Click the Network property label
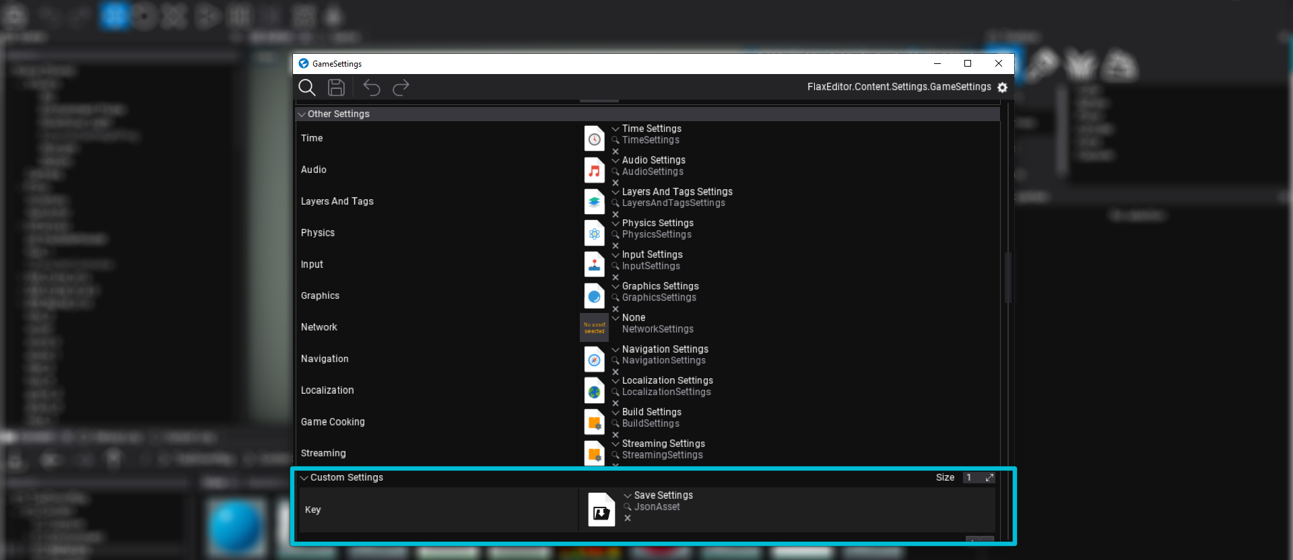This screenshot has width=1293, height=560. [x=319, y=328]
